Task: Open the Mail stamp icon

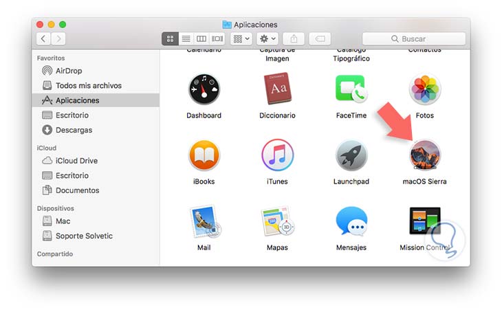Action: [205, 221]
